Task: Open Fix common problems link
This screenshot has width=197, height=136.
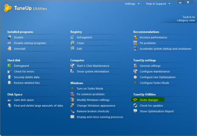Action: [91, 94]
